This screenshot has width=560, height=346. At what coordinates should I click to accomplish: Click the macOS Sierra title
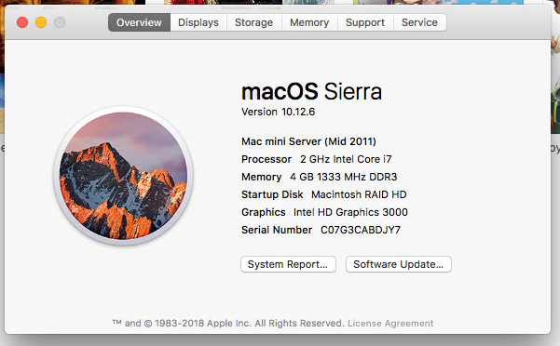click(x=312, y=91)
